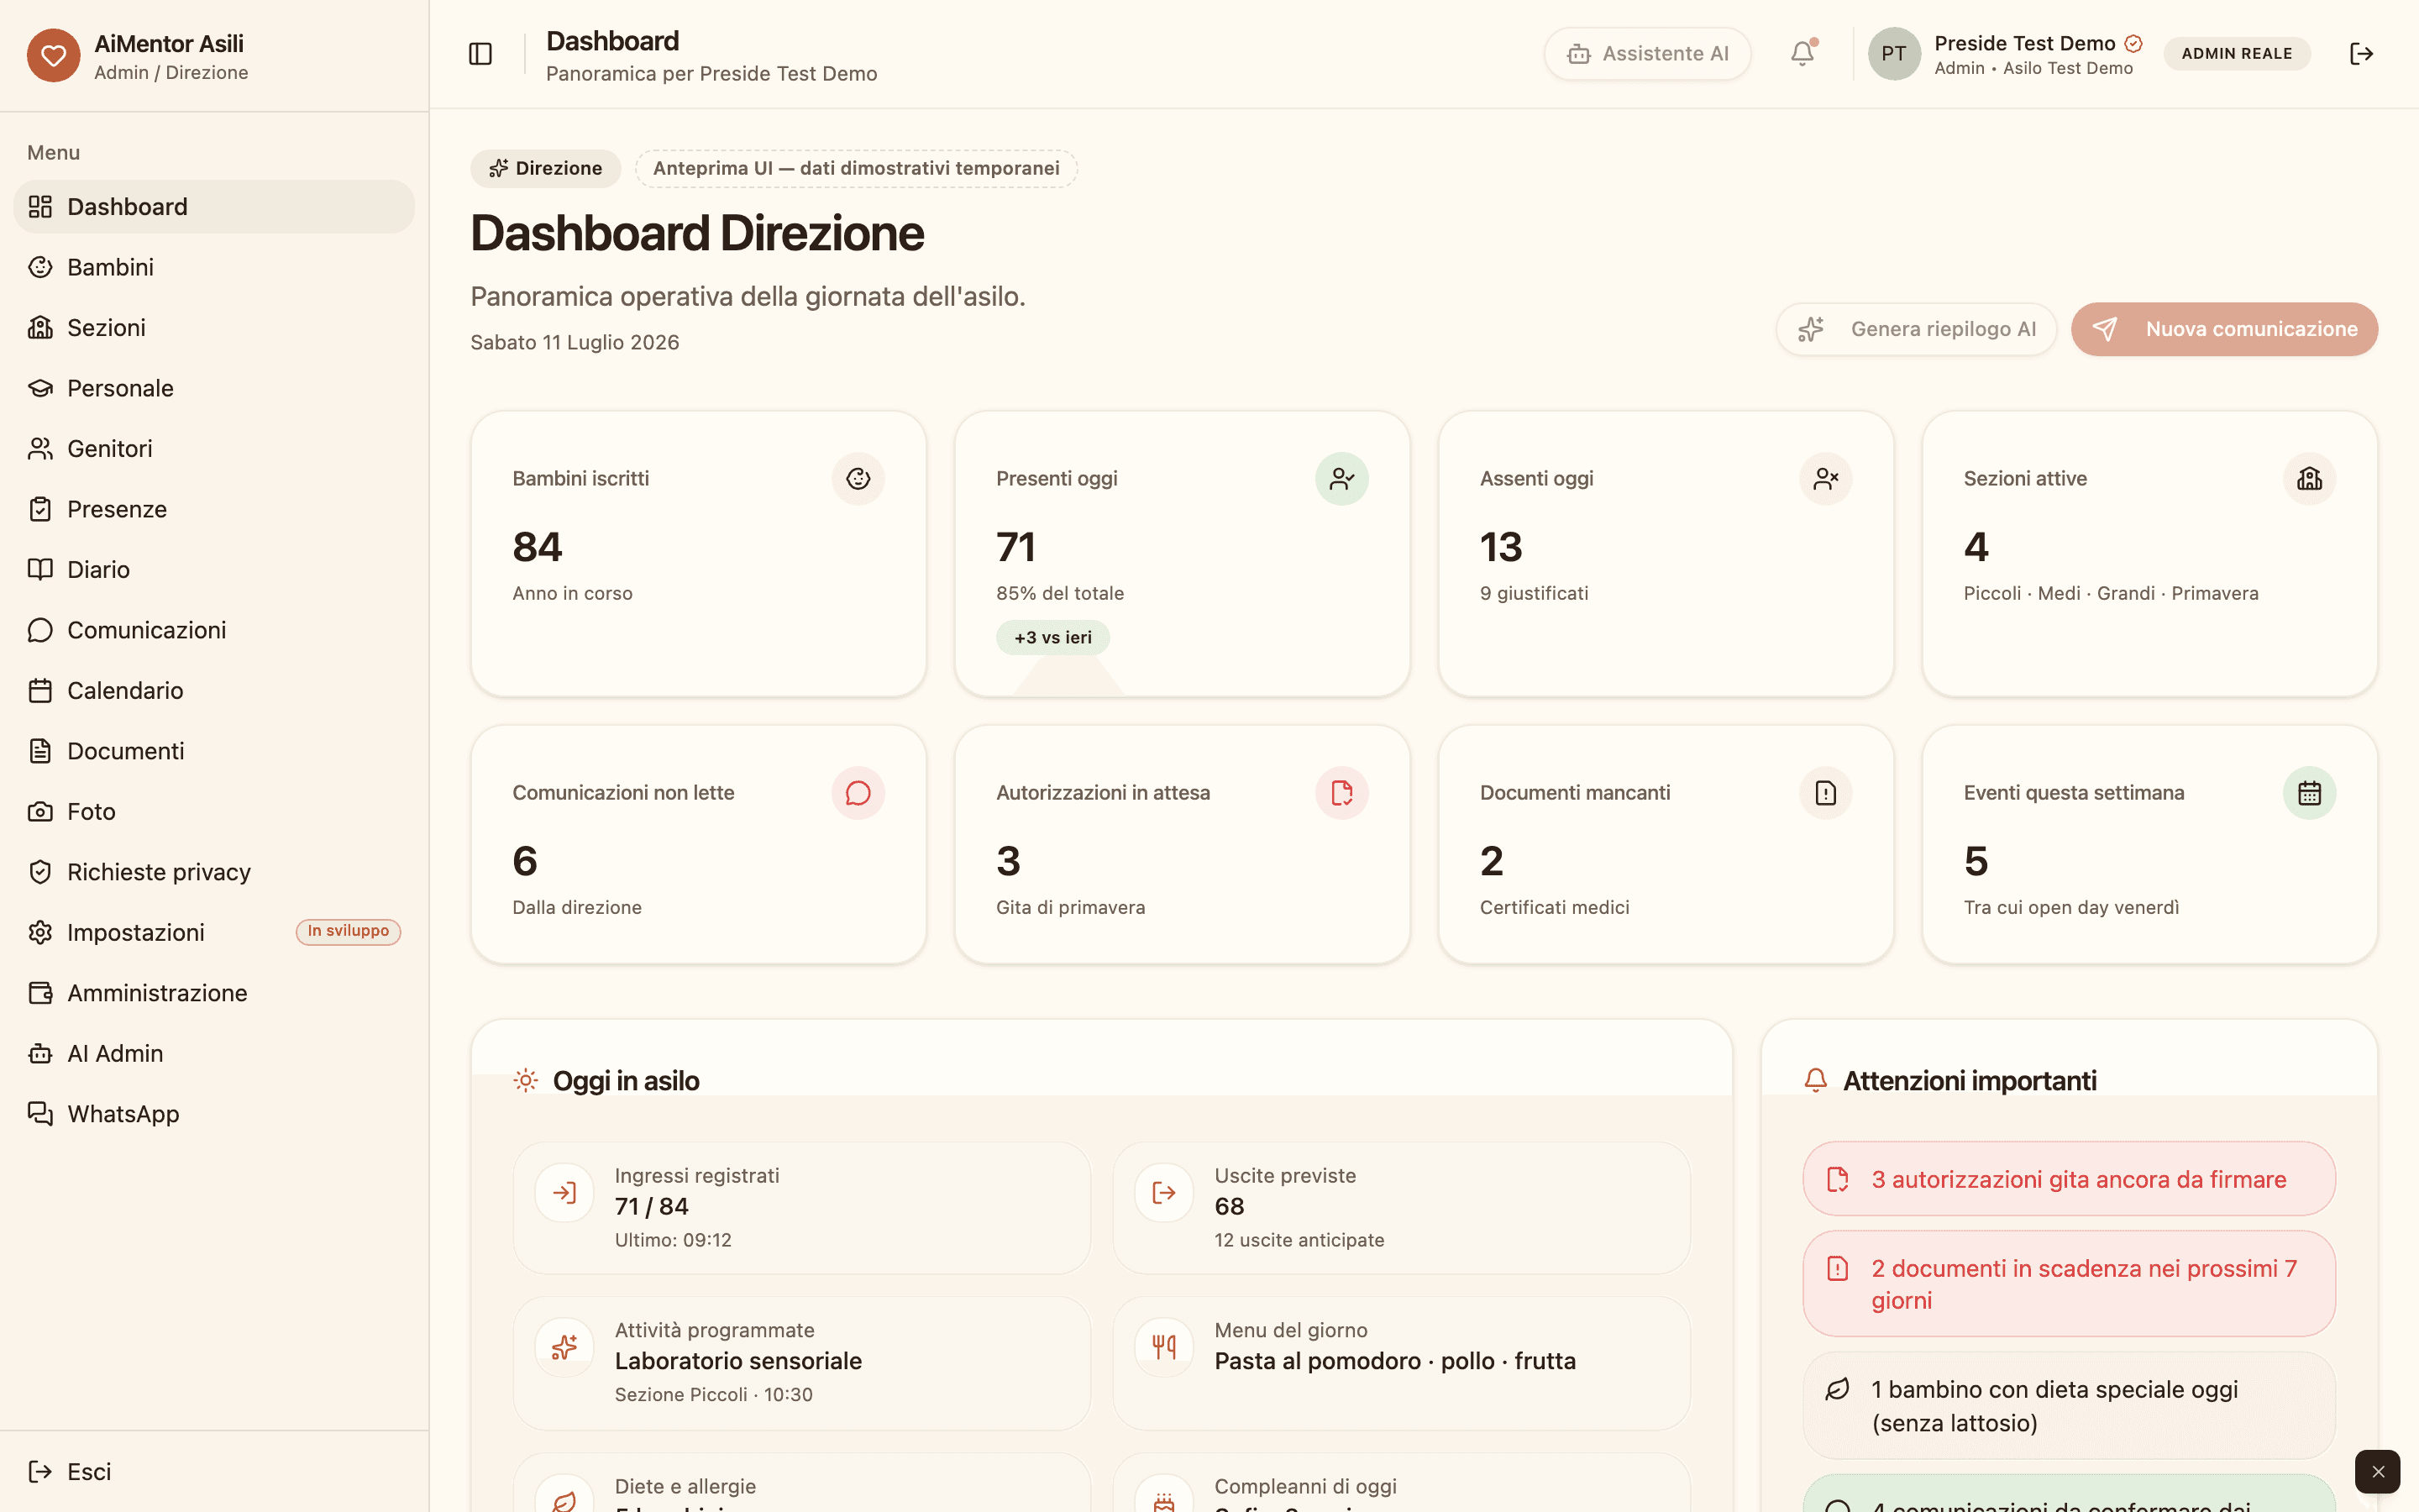The height and width of the screenshot is (1512, 2419).
Task: Navigate to Personale
Action: click(214, 388)
